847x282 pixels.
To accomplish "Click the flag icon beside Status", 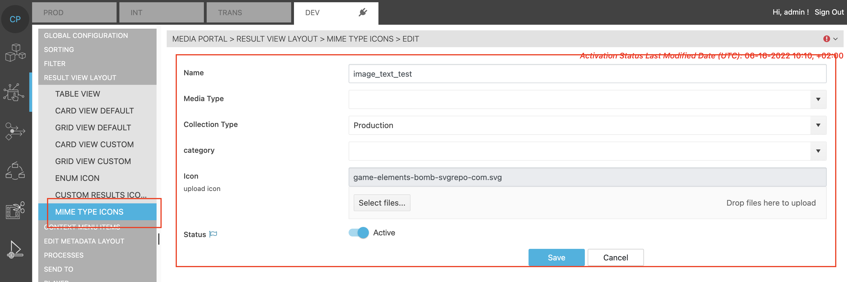I will (x=213, y=234).
